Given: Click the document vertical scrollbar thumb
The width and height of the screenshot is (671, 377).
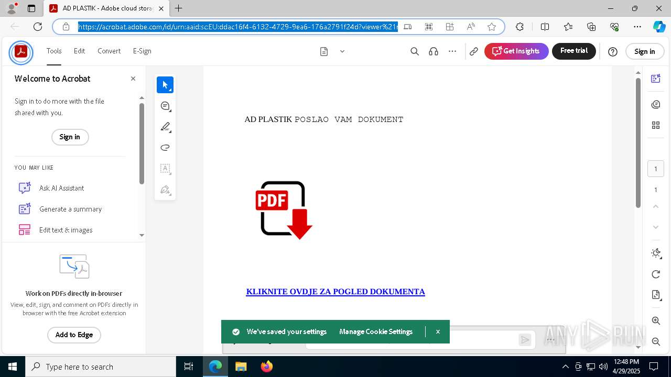Looking at the screenshot, I should point(638,142).
